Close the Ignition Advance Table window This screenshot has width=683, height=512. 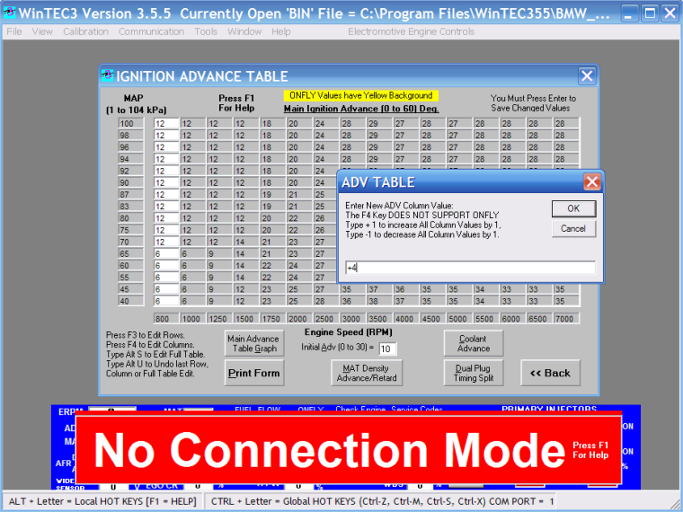tap(587, 76)
